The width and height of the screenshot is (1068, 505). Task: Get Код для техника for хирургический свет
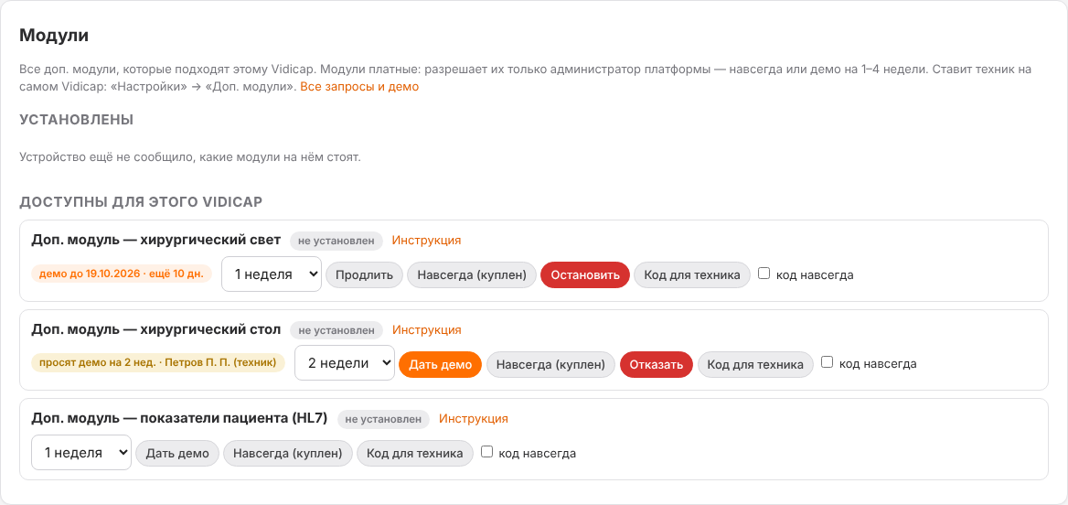pyautogui.click(x=692, y=274)
